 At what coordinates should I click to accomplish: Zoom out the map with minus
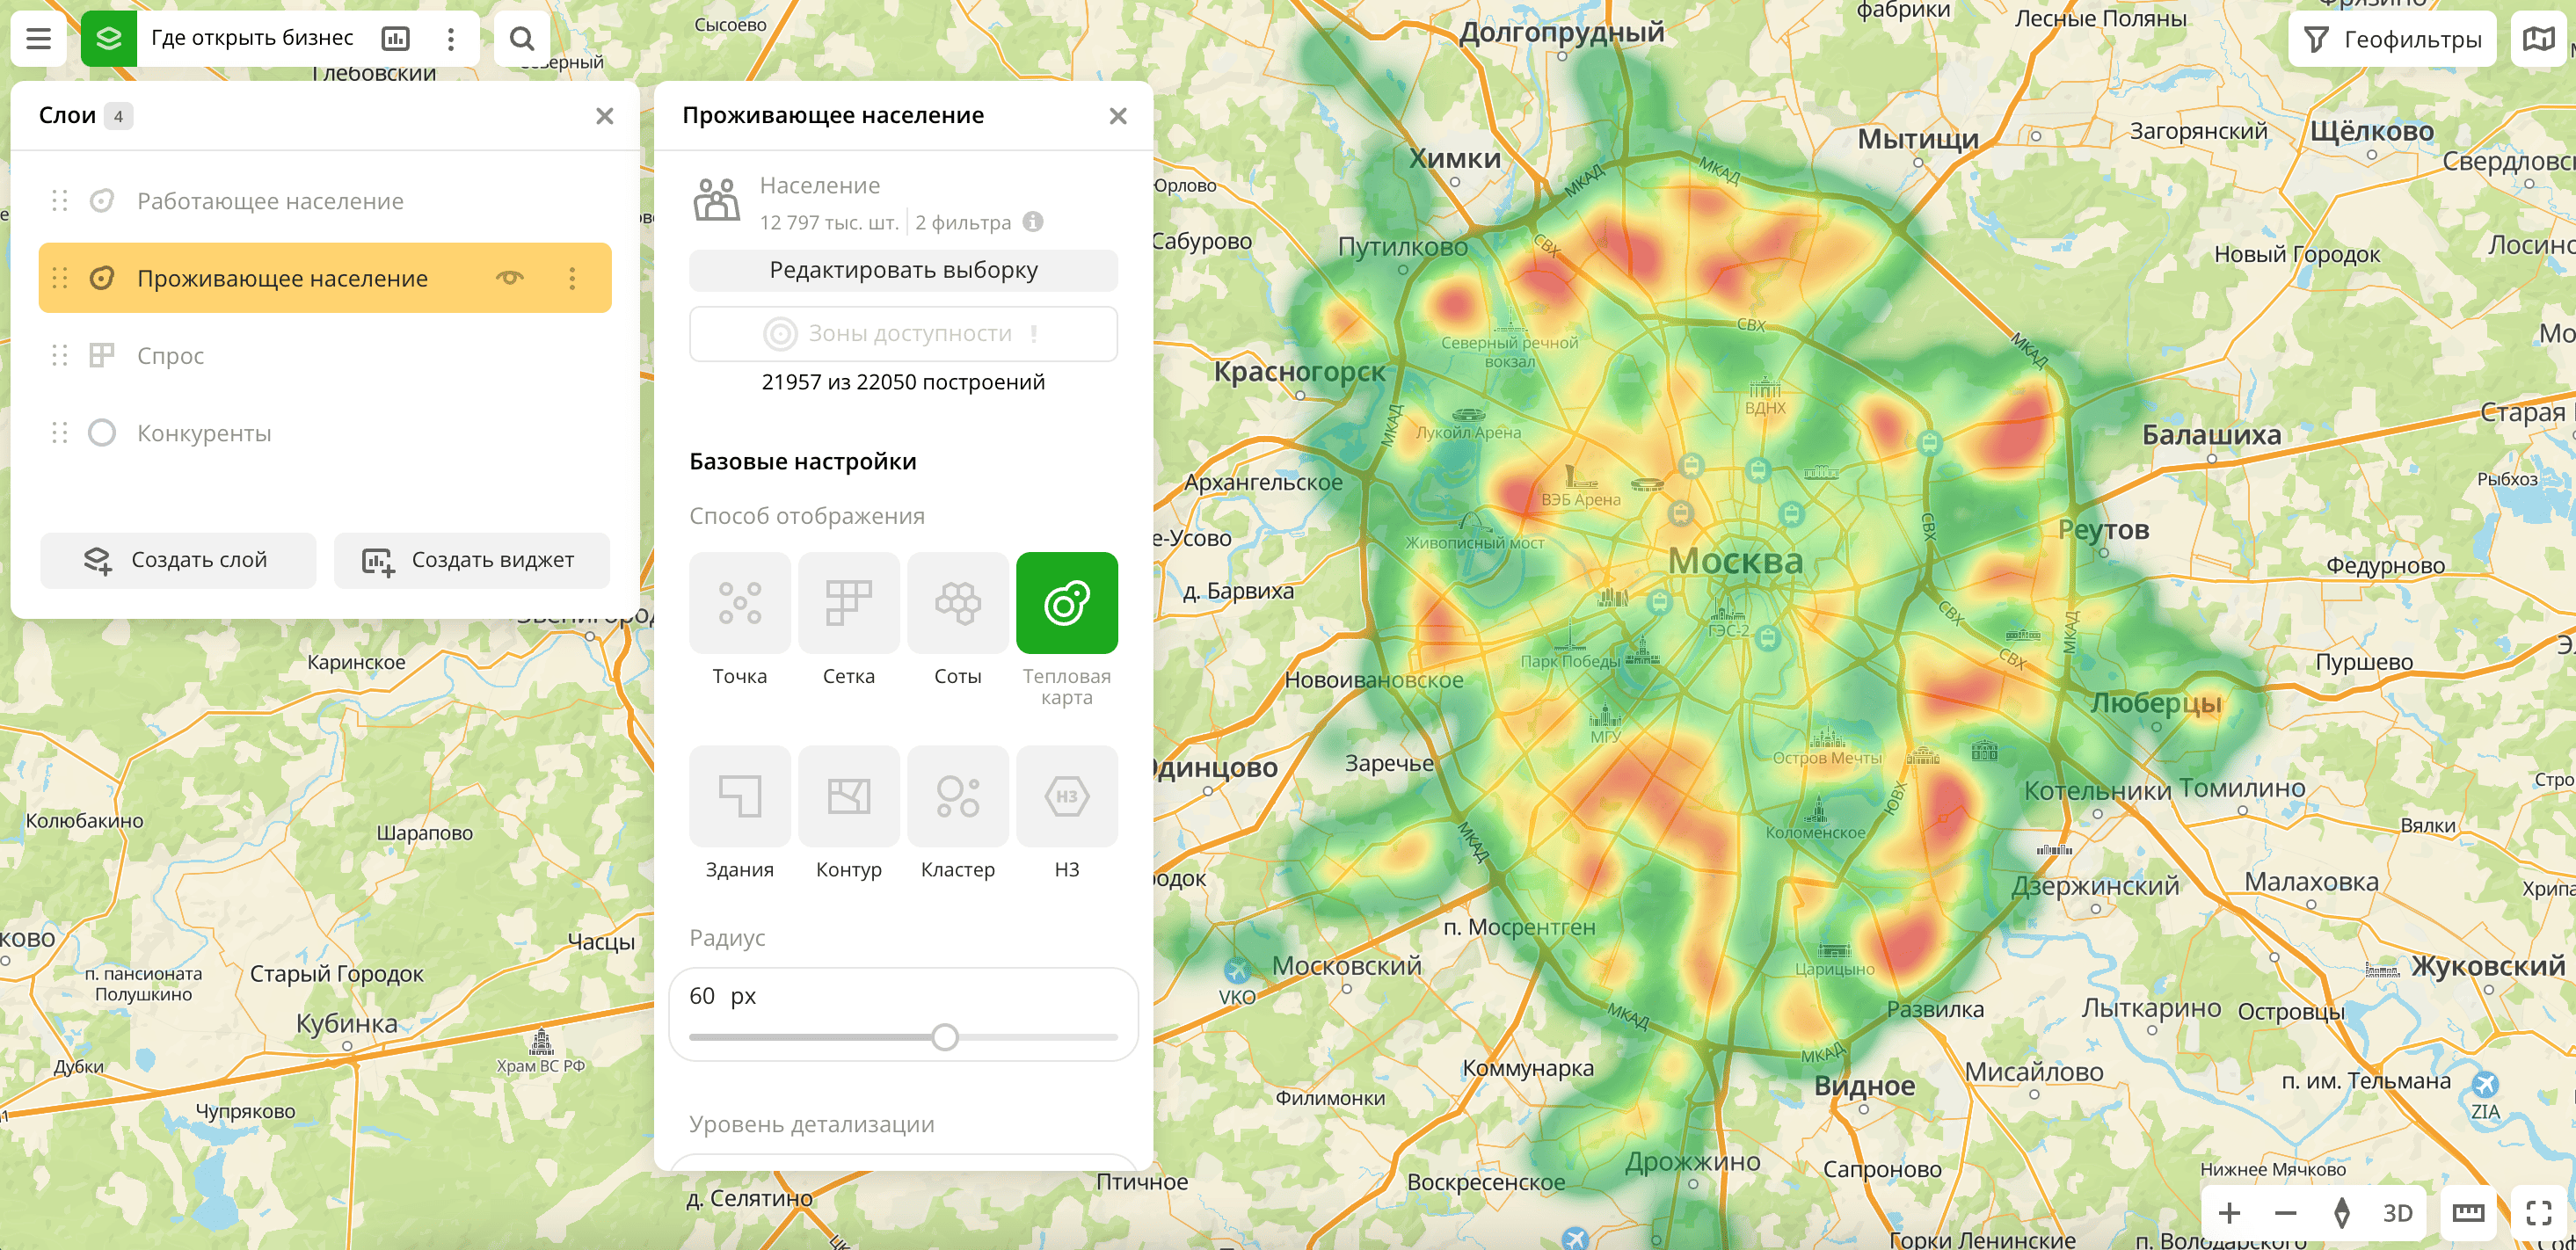pos(2285,1213)
